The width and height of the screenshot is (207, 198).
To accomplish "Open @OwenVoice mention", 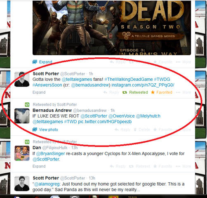I will coord(122,116).
